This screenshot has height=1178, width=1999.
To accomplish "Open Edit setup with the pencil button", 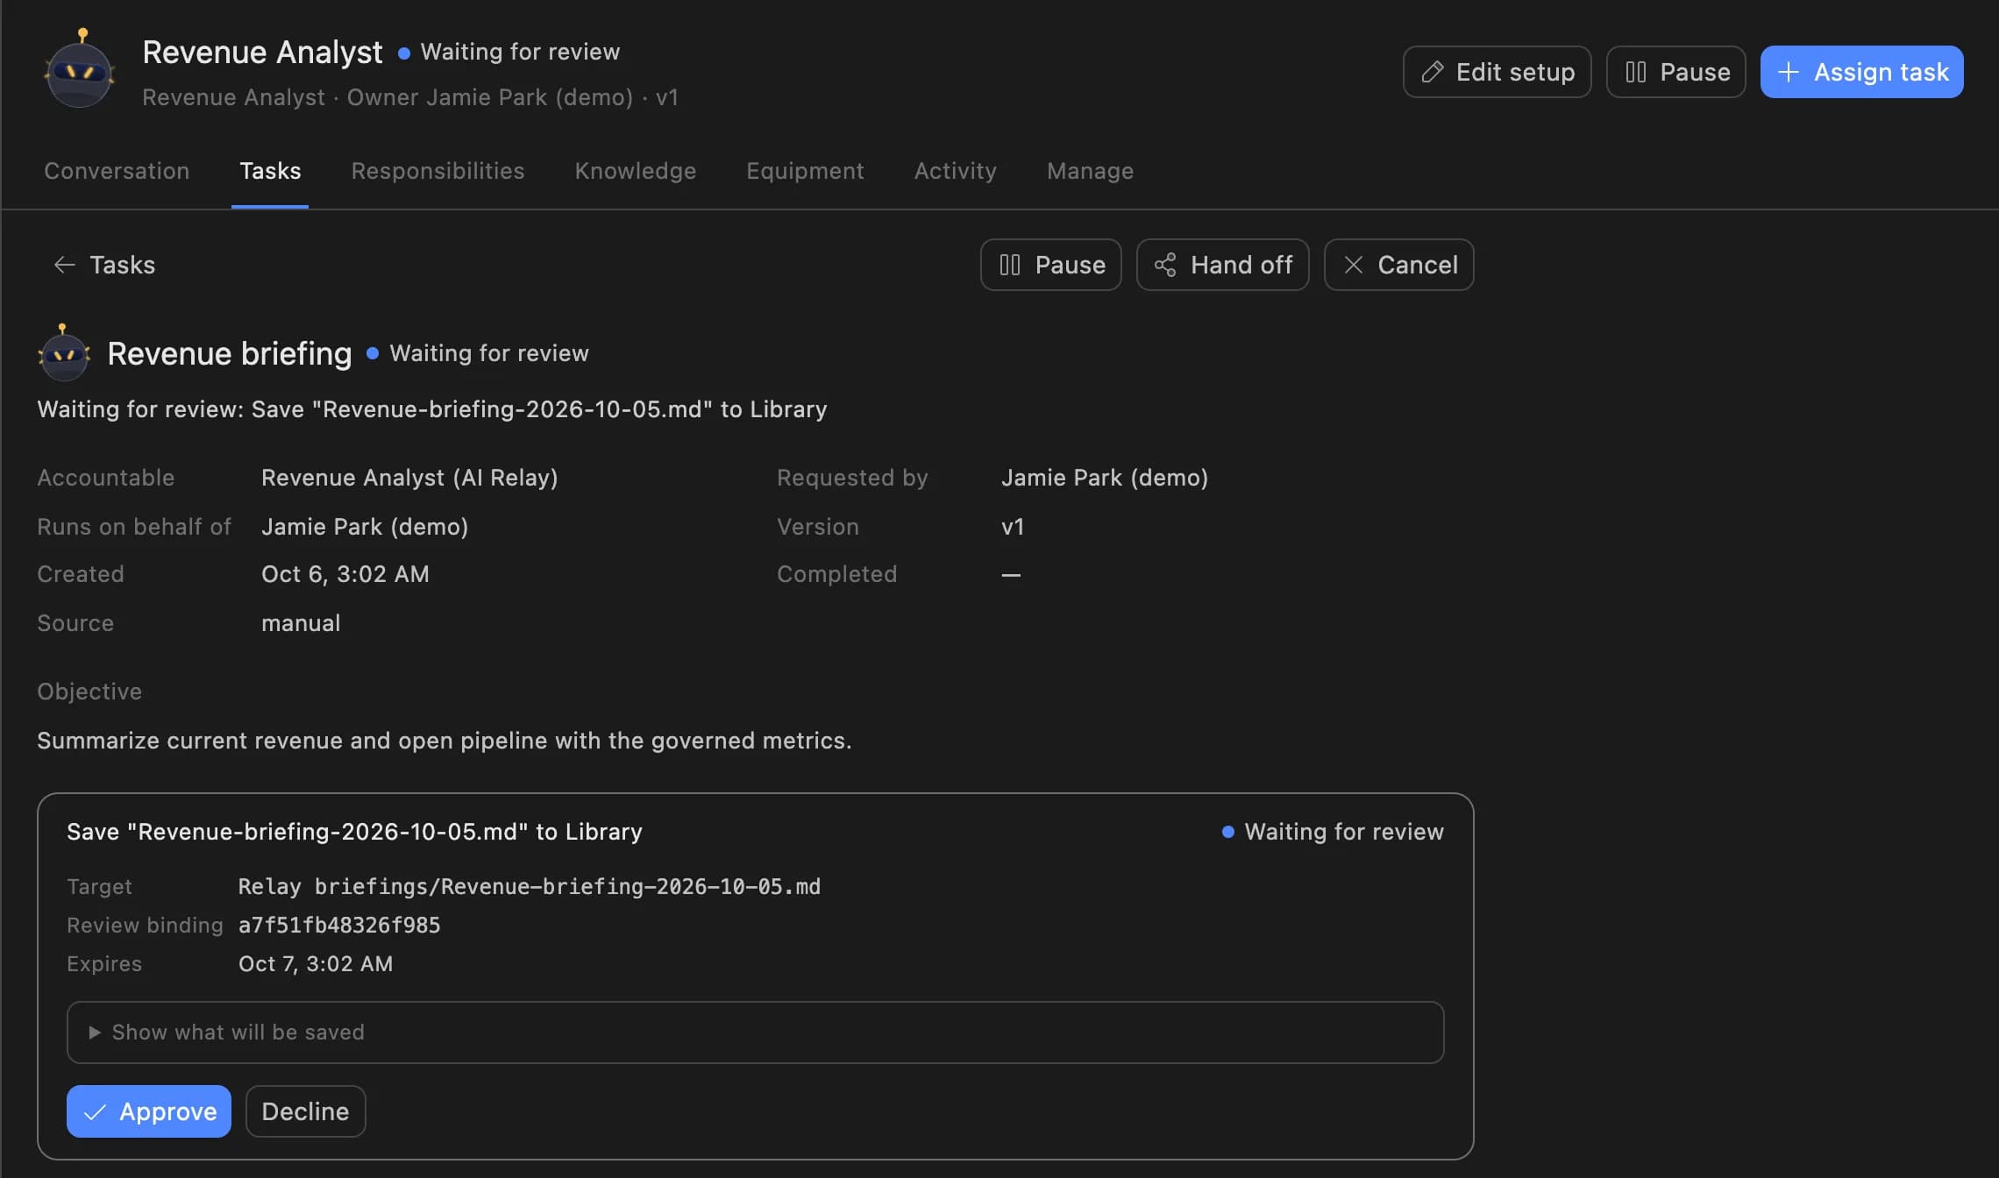I will (x=1497, y=72).
